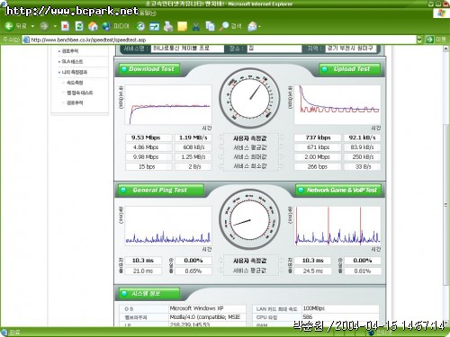
Task: Click the Network Game & VoIP Test button
Action: point(338,190)
